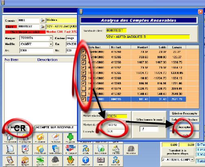Screen dimensions: 205x167
Task: Click the year field showing 2003
Action: [x=36, y=51]
